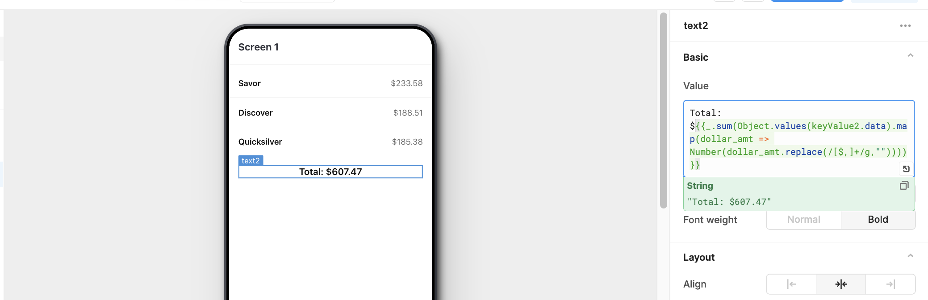
Task: Click the icon in the Value editor corner
Action: 906,169
